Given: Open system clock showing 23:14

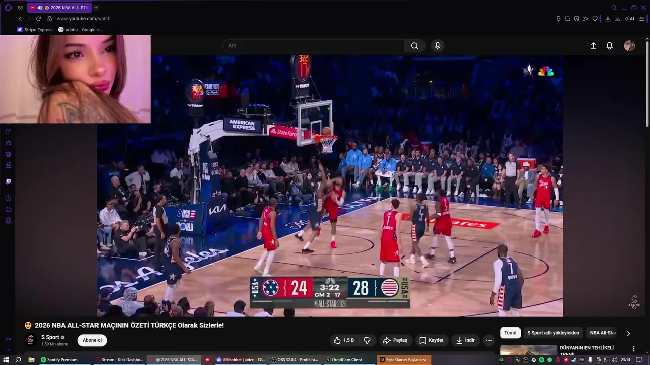Looking at the screenshot, I should 625,360.
